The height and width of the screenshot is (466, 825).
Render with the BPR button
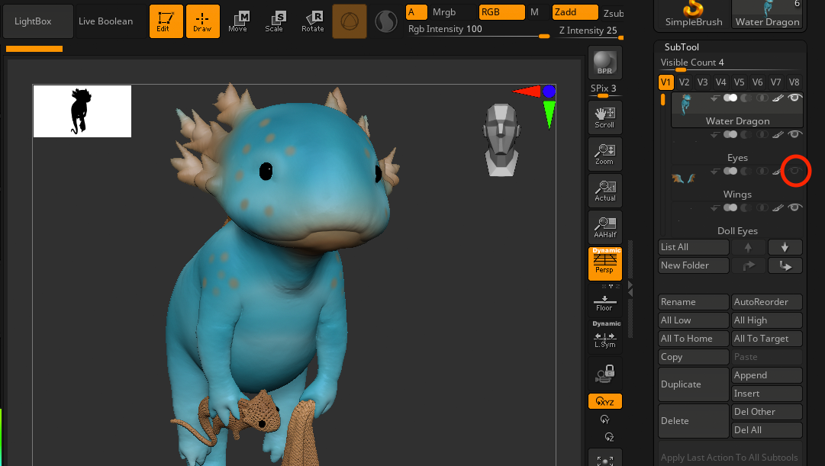605,63
